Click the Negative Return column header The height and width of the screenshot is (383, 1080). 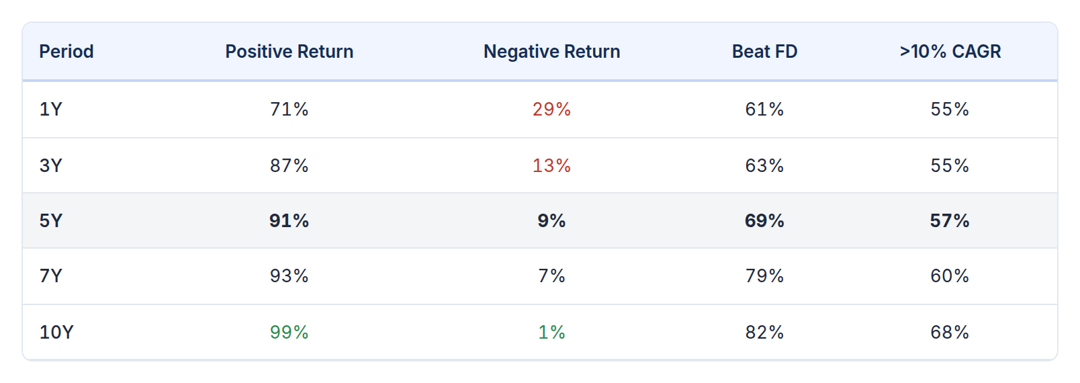551,52
